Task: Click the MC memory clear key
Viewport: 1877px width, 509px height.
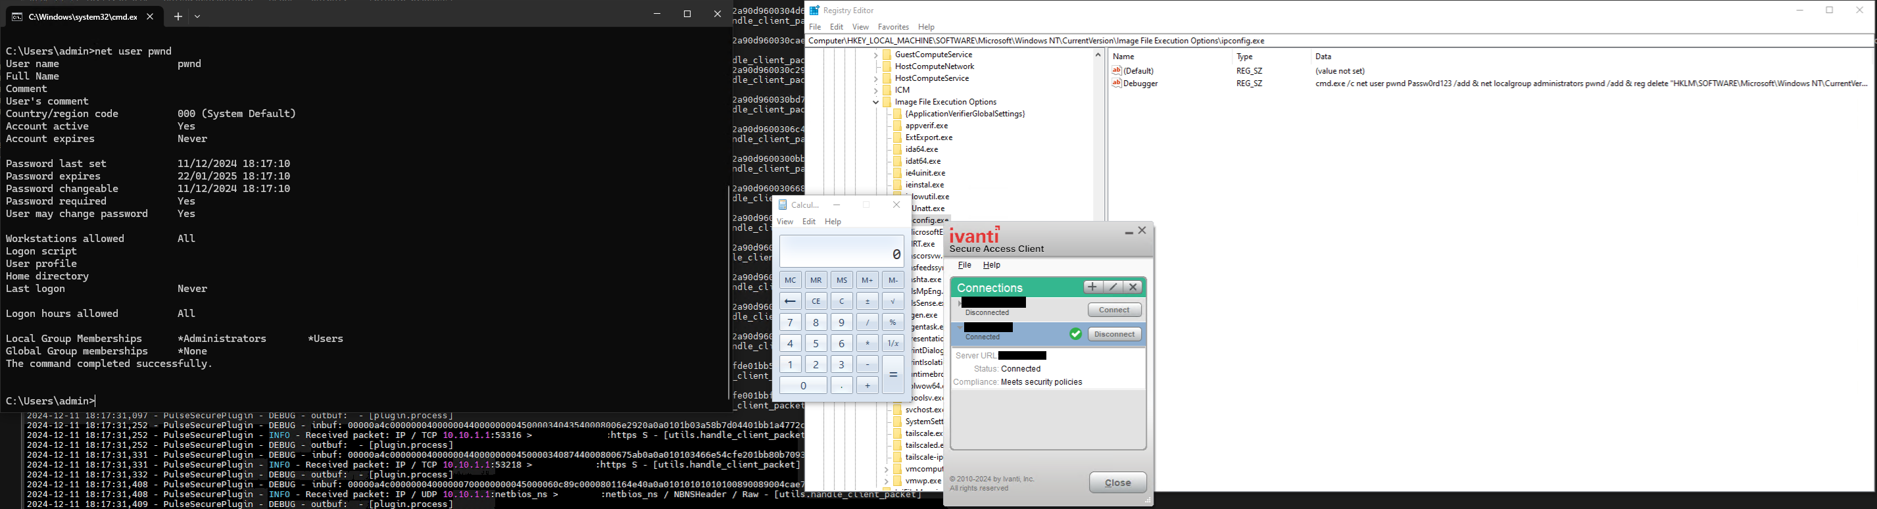Action: tap(791, 280)
